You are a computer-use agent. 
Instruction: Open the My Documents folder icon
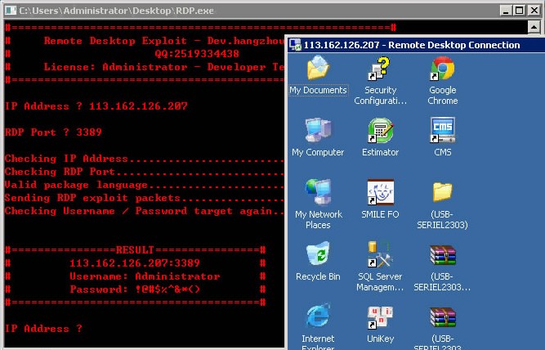(318, 70)
